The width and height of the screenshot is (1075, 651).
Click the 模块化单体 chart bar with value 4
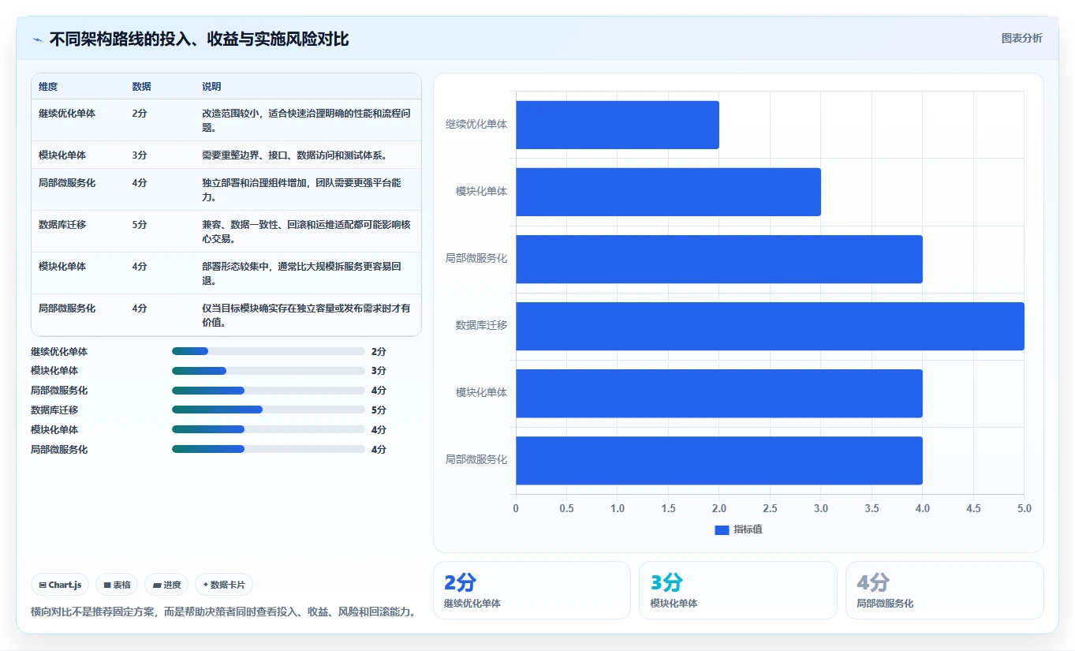[719, 393]
